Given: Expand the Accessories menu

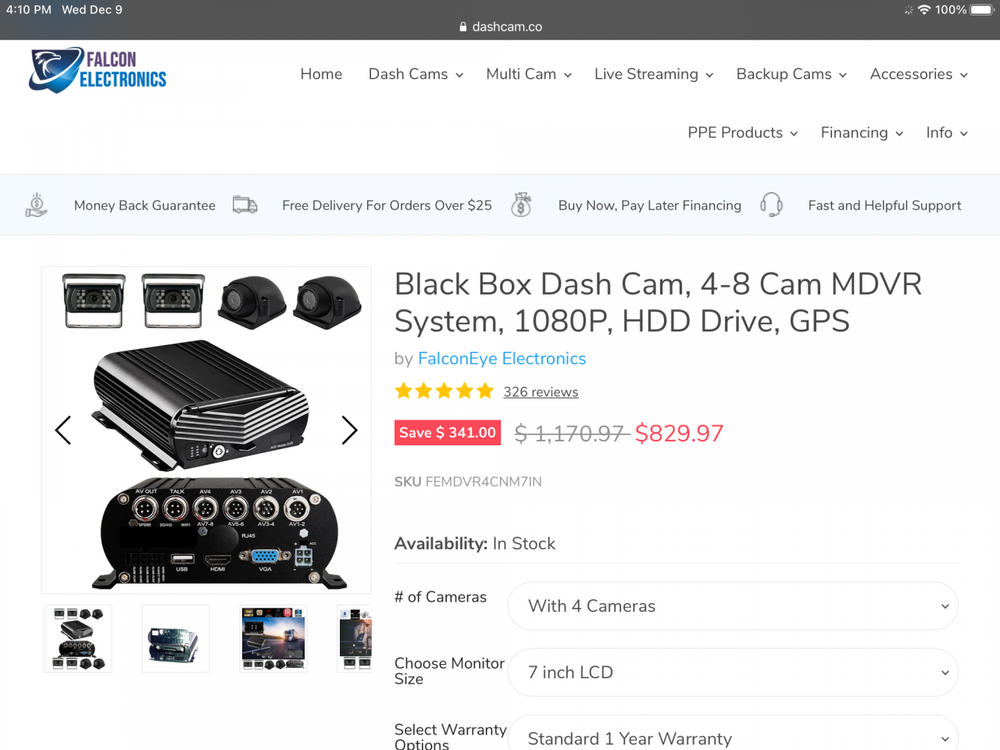Looking at the screenshot, I should click(919, 74).
